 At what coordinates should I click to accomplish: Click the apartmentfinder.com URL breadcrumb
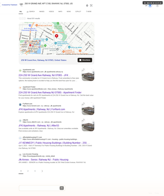tap(48, 89)
